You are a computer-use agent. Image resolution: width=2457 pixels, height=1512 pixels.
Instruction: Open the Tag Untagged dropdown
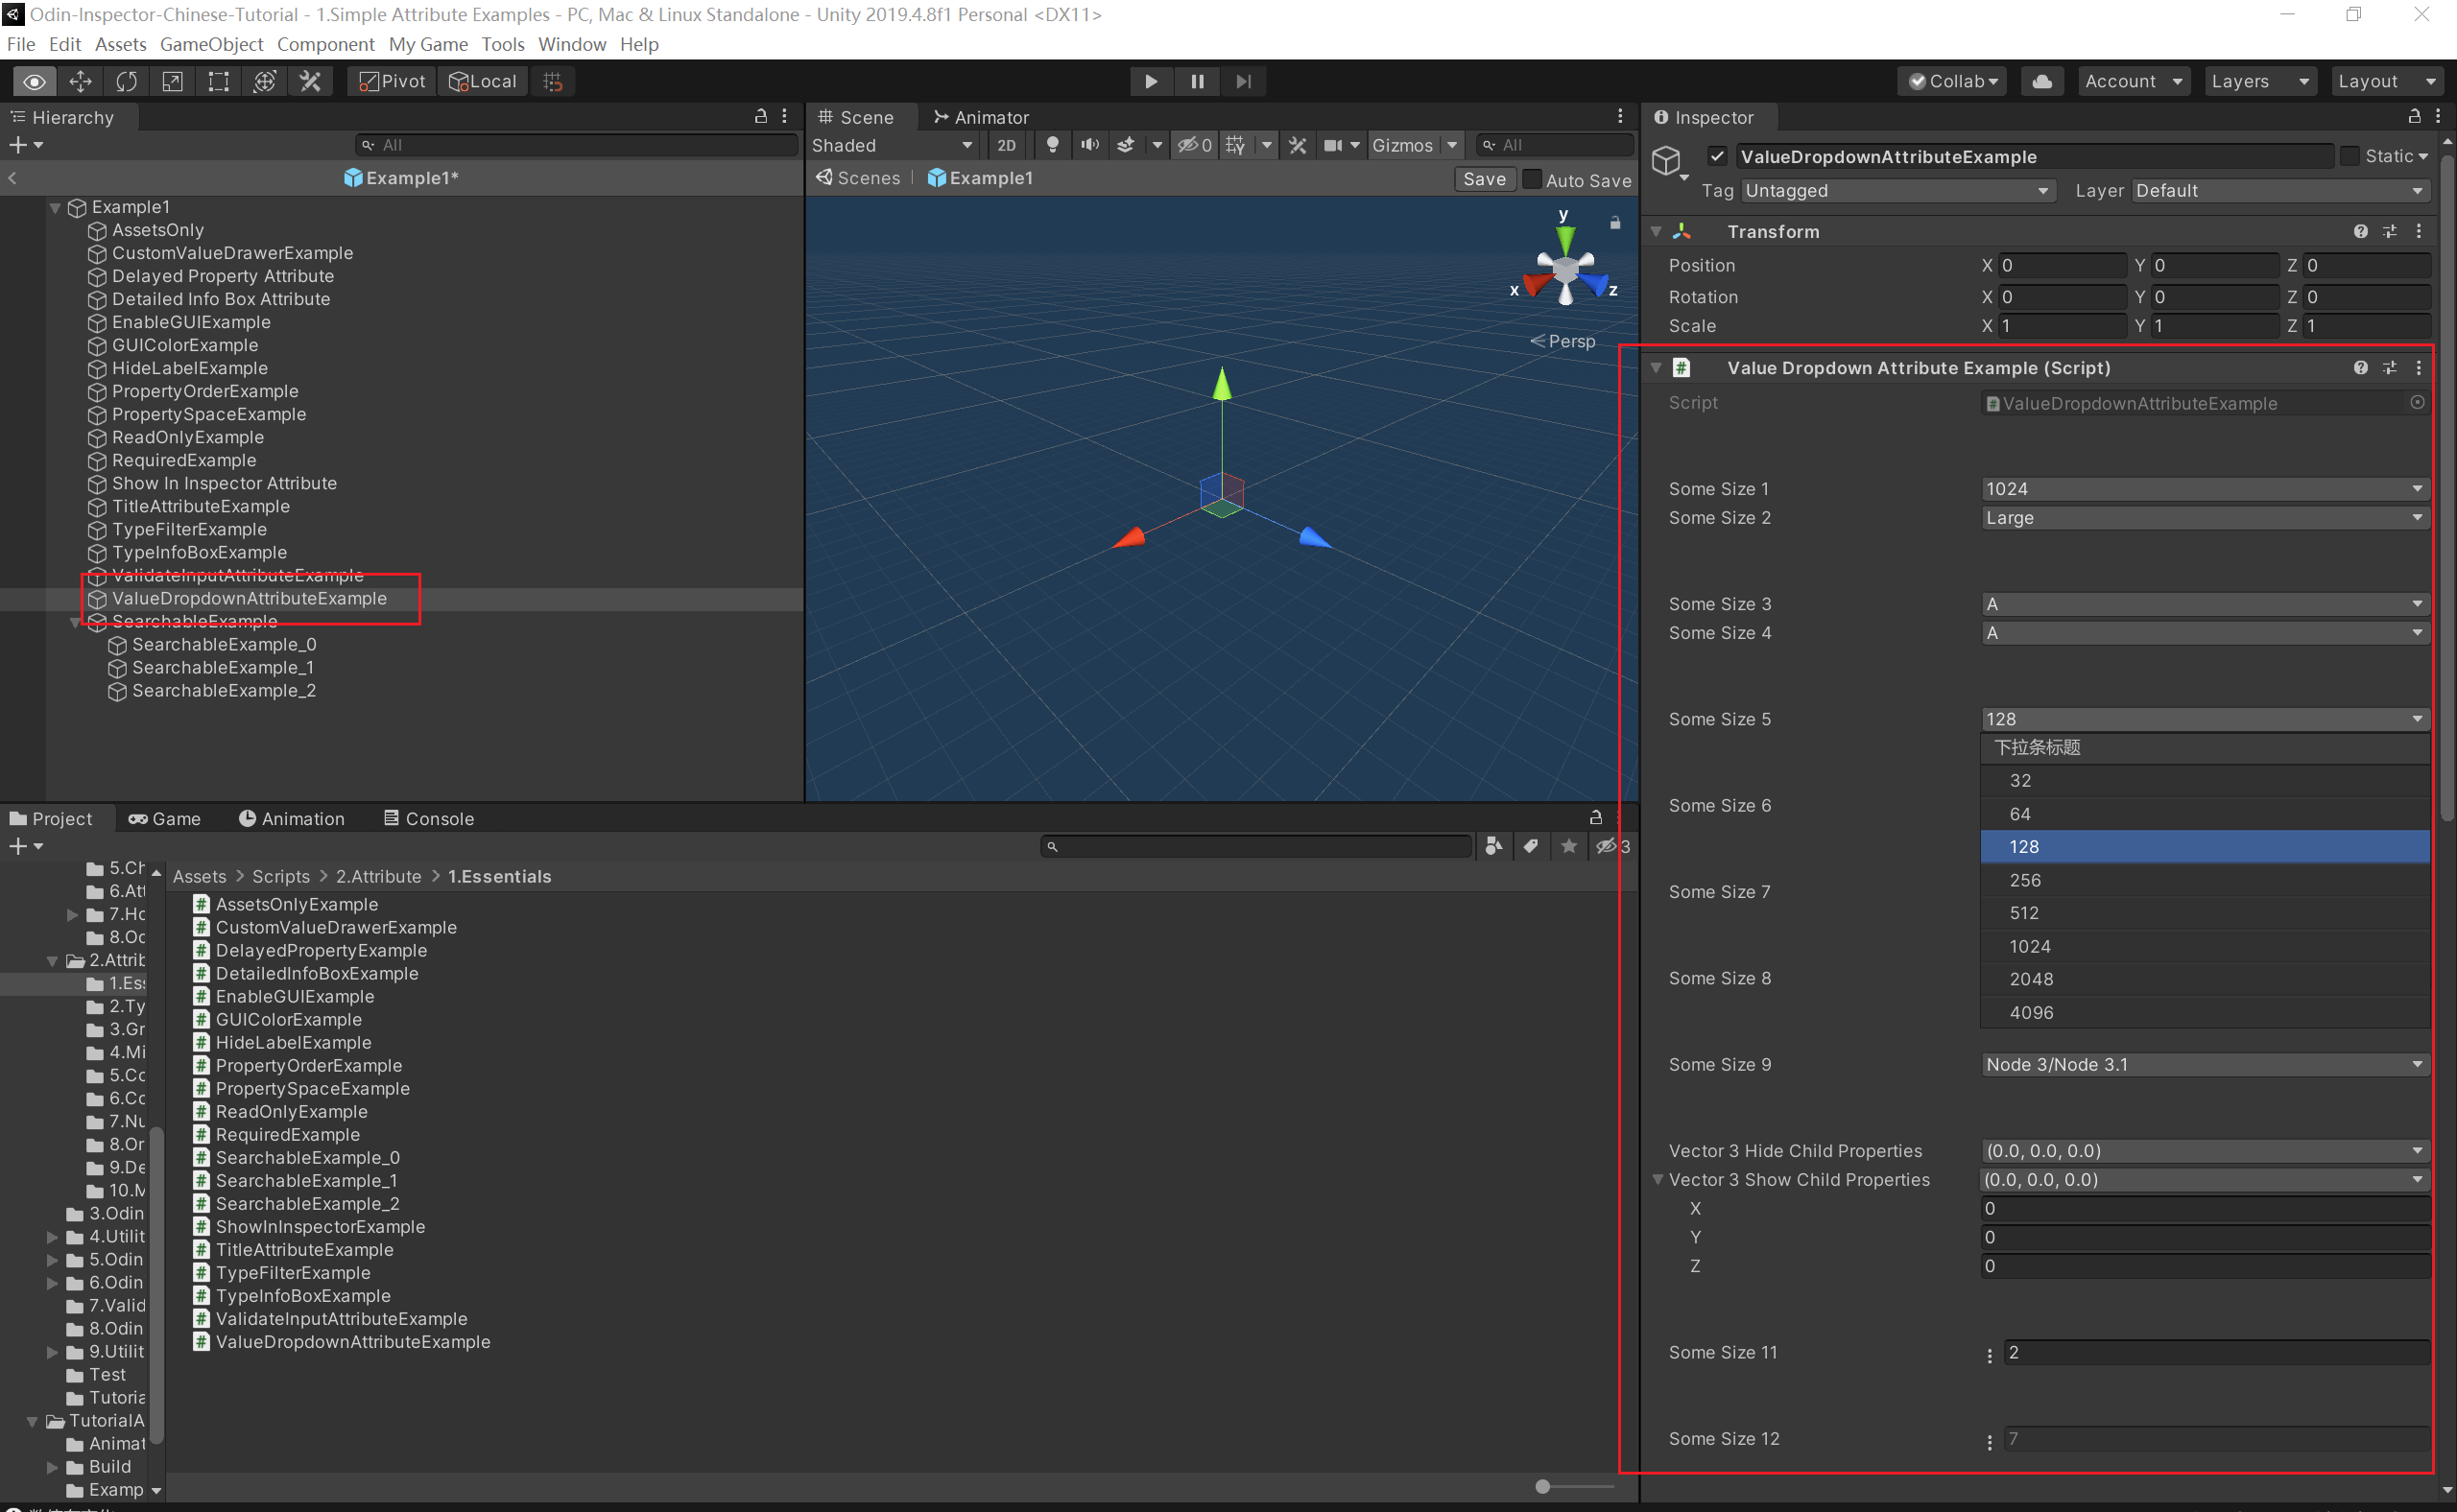pyautogui.click(x=1897, y=190)
